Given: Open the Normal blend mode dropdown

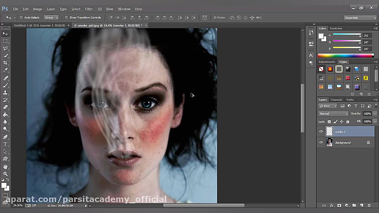Looking at the screenshot, I should tap(333, 114).
